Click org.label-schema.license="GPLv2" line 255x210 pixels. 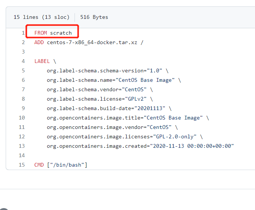coord(100,99)
